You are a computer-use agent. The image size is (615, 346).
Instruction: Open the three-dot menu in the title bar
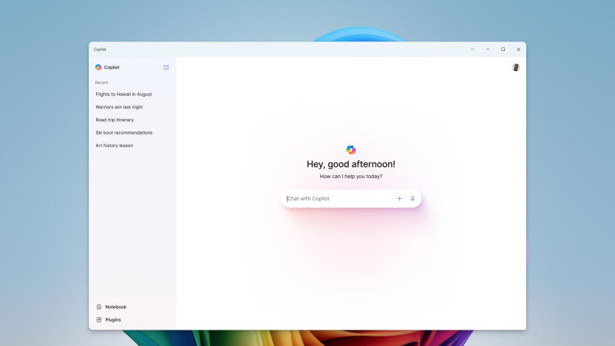472,50
